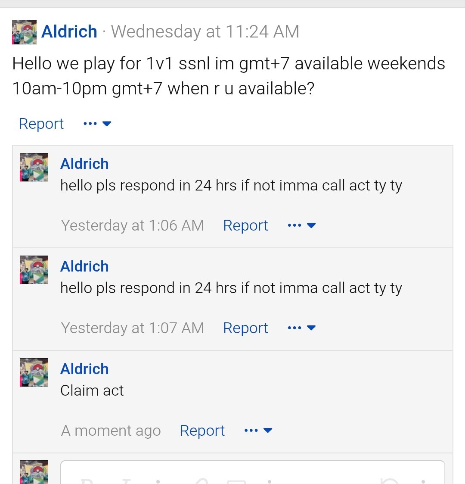The image size is (465, 484).
Task: Open avatar beside the Claim act comment
Action: click(x=34, y=372)
